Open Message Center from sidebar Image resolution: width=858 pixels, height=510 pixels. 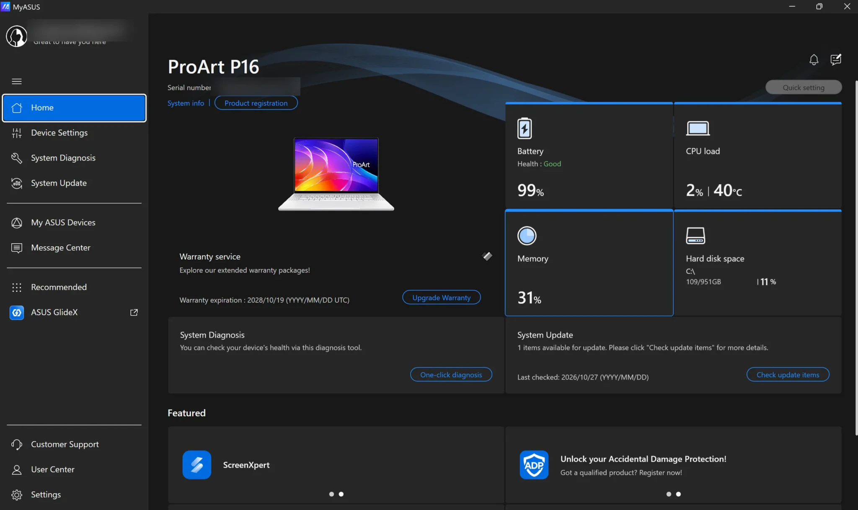pyautogui.click(x=74, y=248)
